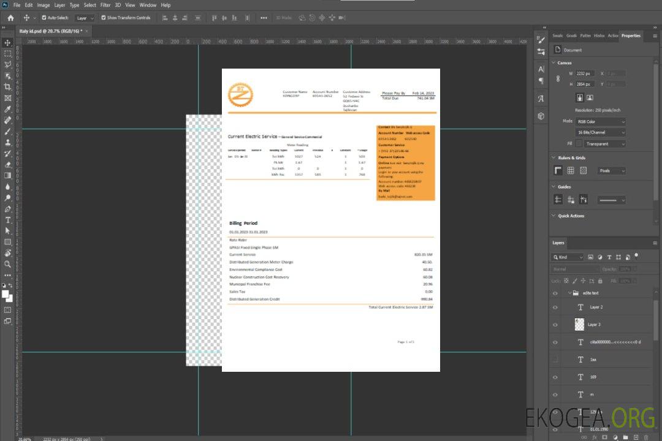Filter layers by type layers icon
The height and width of the screenshot is (441, 662).
[x=609, y=257]
